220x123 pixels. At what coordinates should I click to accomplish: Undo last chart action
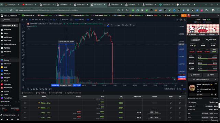pos(104,20)
